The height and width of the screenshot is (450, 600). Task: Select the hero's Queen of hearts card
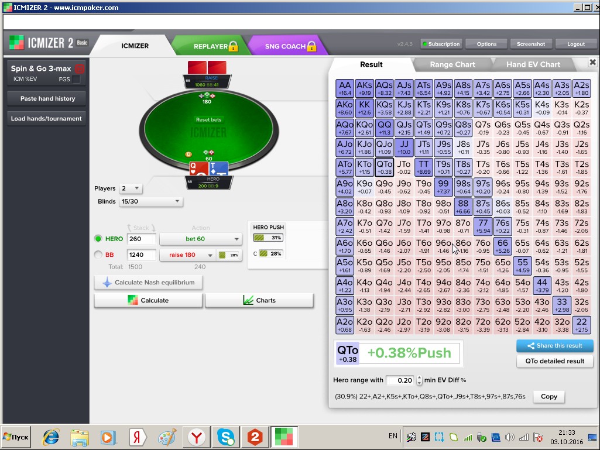pos(198,169)
